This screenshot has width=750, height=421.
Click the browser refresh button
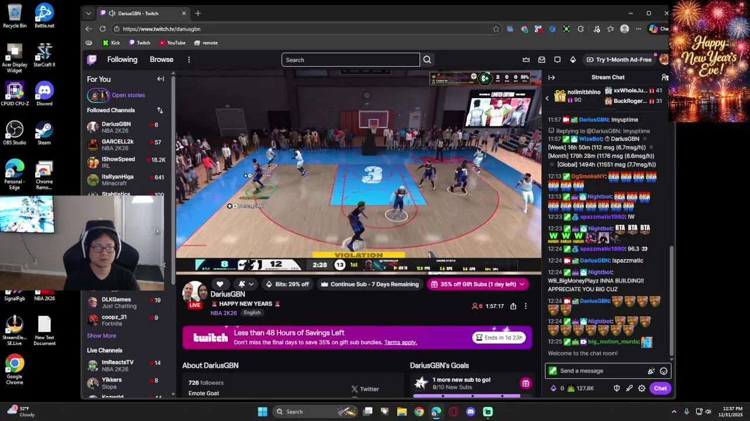103,29
